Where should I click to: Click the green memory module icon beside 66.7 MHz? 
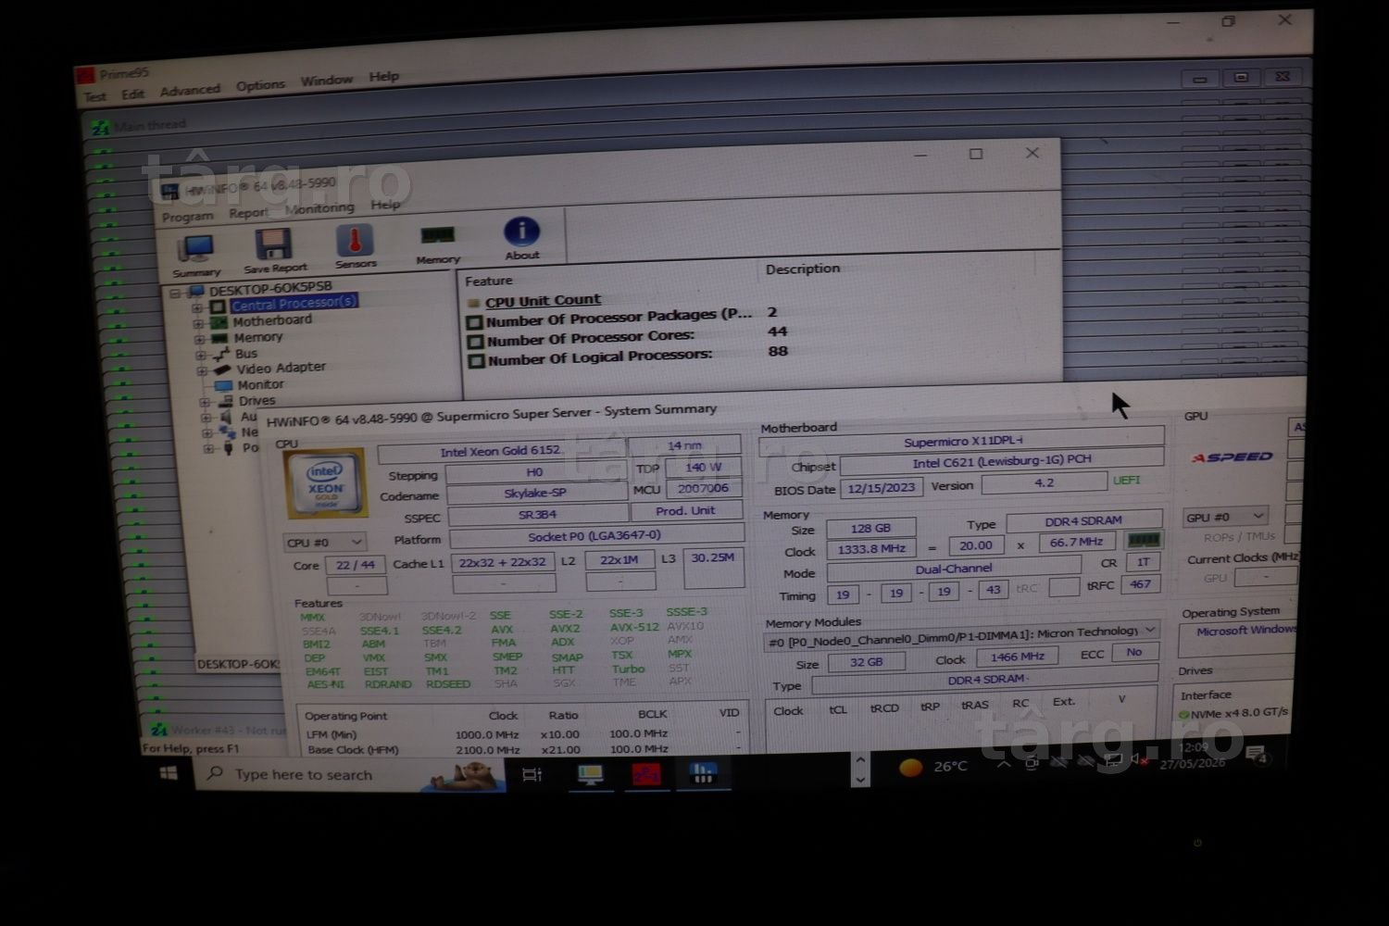[1144, 540]
